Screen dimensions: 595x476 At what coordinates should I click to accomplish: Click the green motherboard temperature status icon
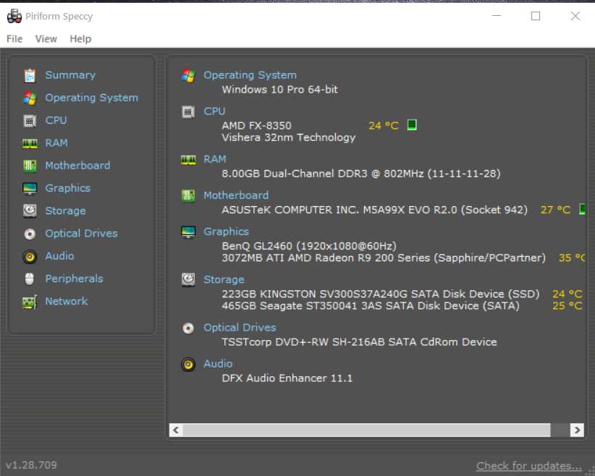(x=582, y=209)
